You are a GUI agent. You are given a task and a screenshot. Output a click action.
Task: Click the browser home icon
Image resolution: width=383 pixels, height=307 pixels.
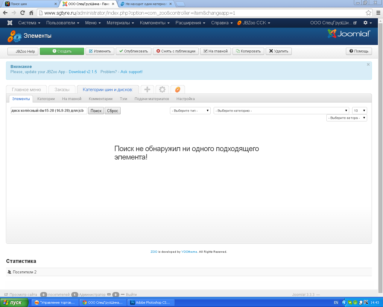(x=31, y=13)
